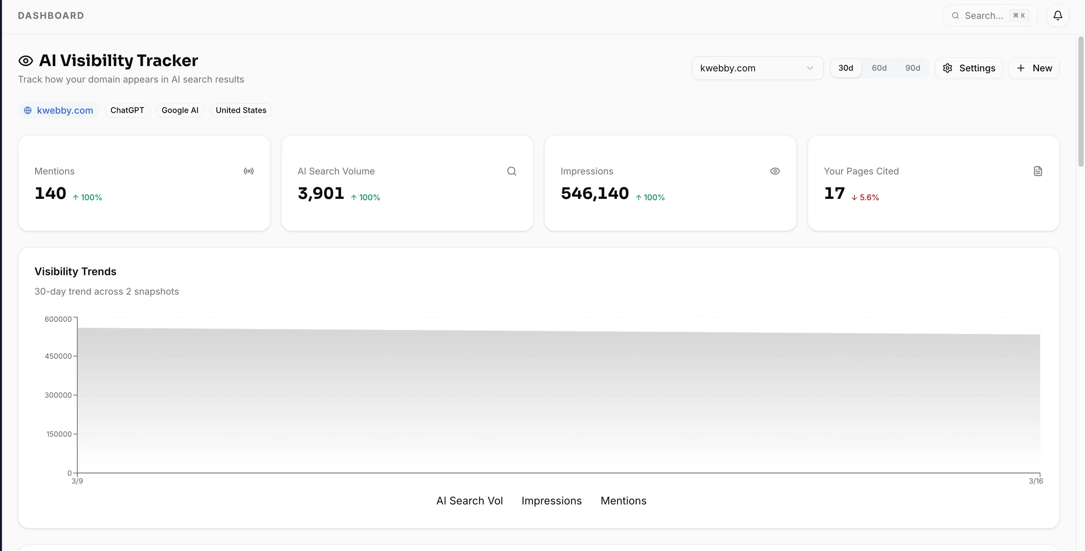Click the Mentions broadcast signal icon

point(249,171)
